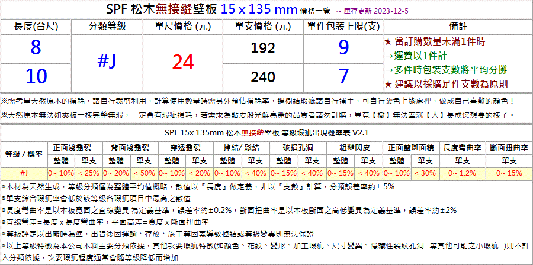Viewport: 533px width, 265px height.
Task: Click '整體' subheader under 破損孔洞
Action: point(284,160)
